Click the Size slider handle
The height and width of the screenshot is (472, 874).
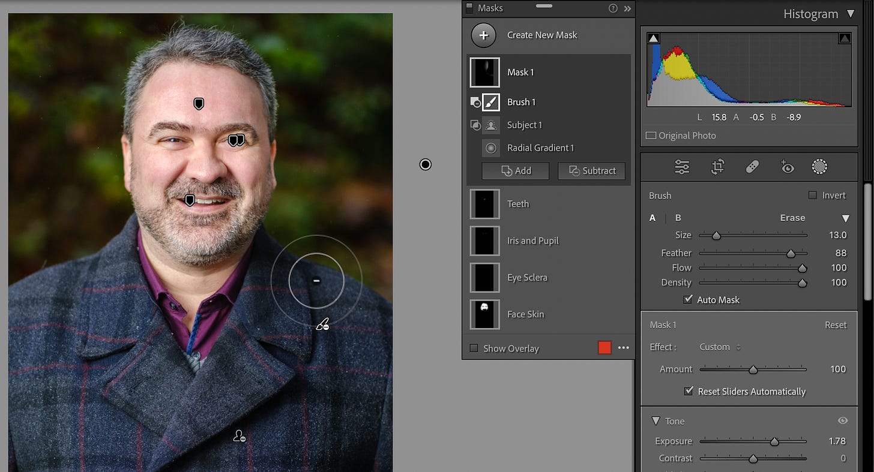716,236
